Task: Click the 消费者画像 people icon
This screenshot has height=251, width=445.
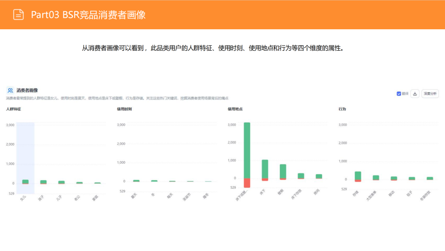Action: [10, 90]
